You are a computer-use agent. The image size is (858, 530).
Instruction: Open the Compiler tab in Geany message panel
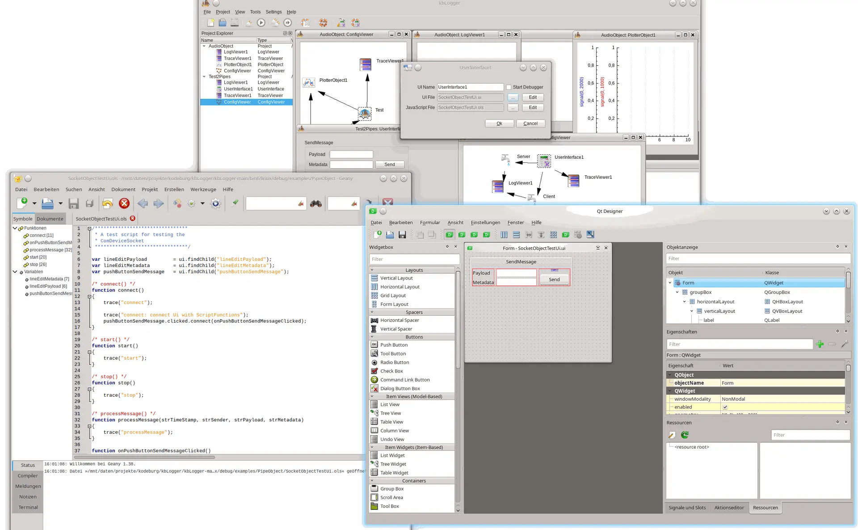coord(28,476)
